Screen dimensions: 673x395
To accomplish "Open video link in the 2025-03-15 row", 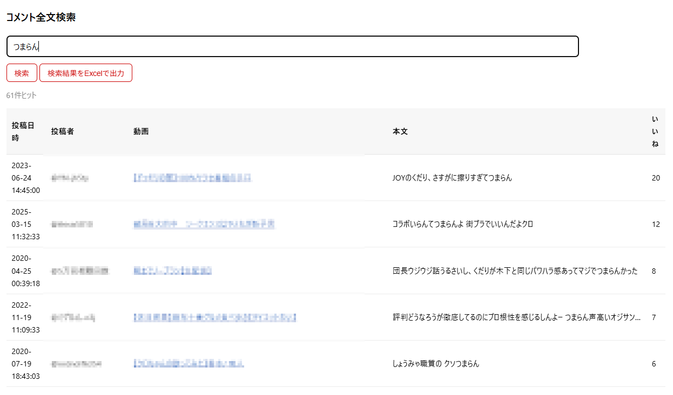I will point(205,224).
